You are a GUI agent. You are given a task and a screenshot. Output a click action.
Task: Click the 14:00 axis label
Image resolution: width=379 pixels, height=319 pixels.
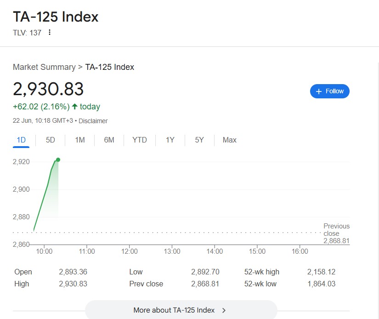[215, 251]
